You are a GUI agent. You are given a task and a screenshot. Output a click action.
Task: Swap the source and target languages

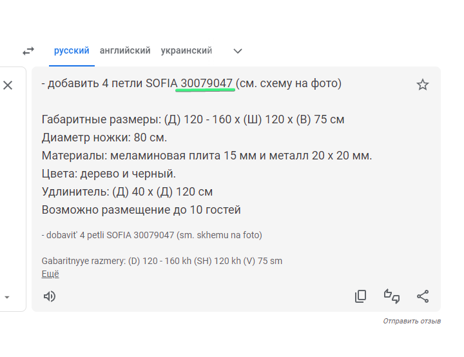(28, 50)
